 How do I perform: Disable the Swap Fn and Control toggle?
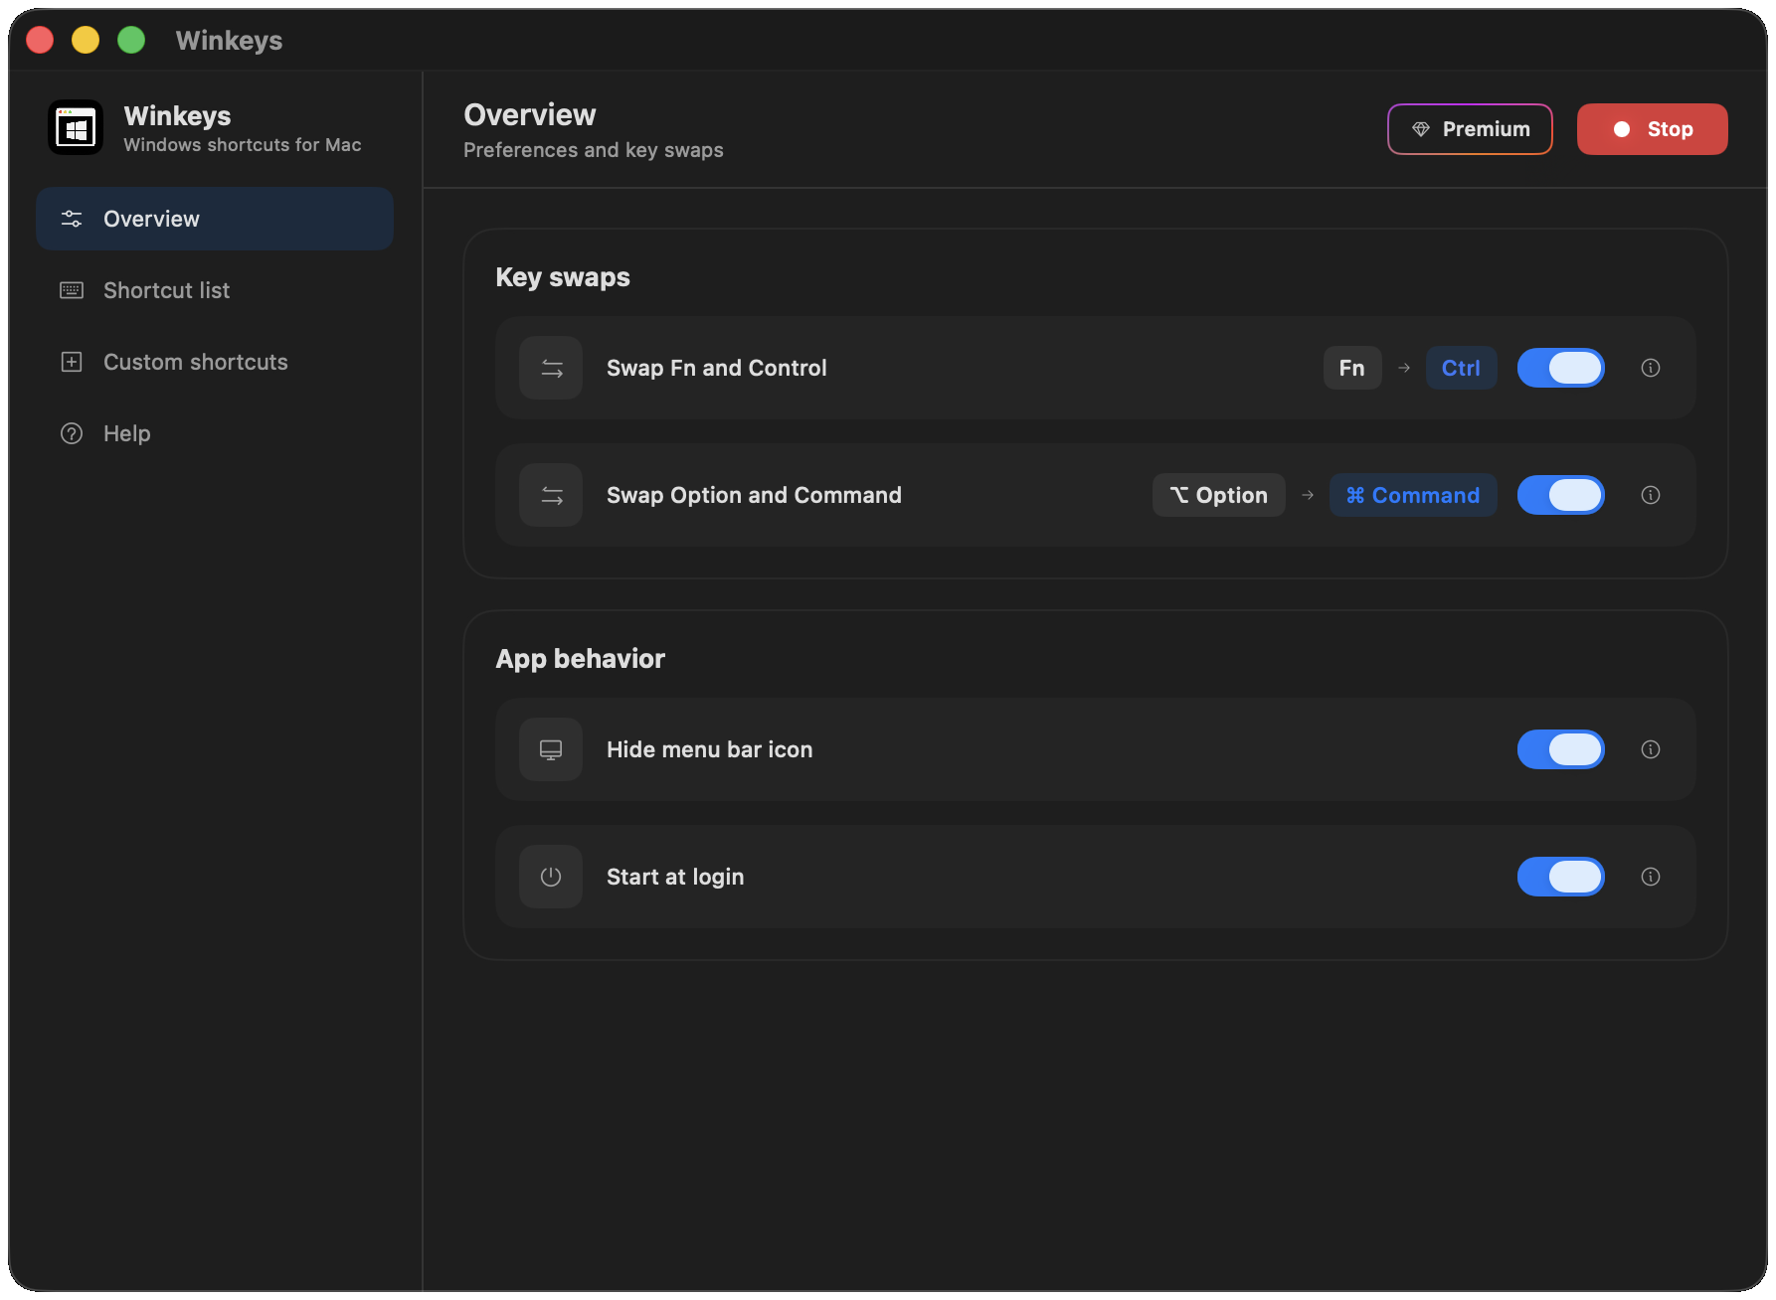(x=1561, y=368)
